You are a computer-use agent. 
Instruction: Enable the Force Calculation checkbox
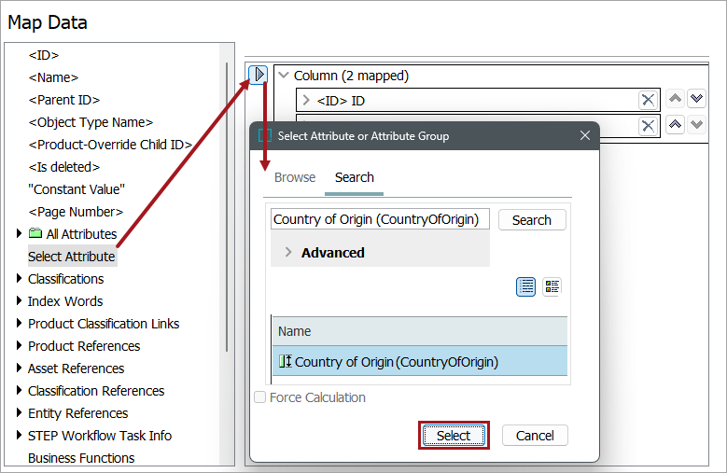tap(260, 397)
